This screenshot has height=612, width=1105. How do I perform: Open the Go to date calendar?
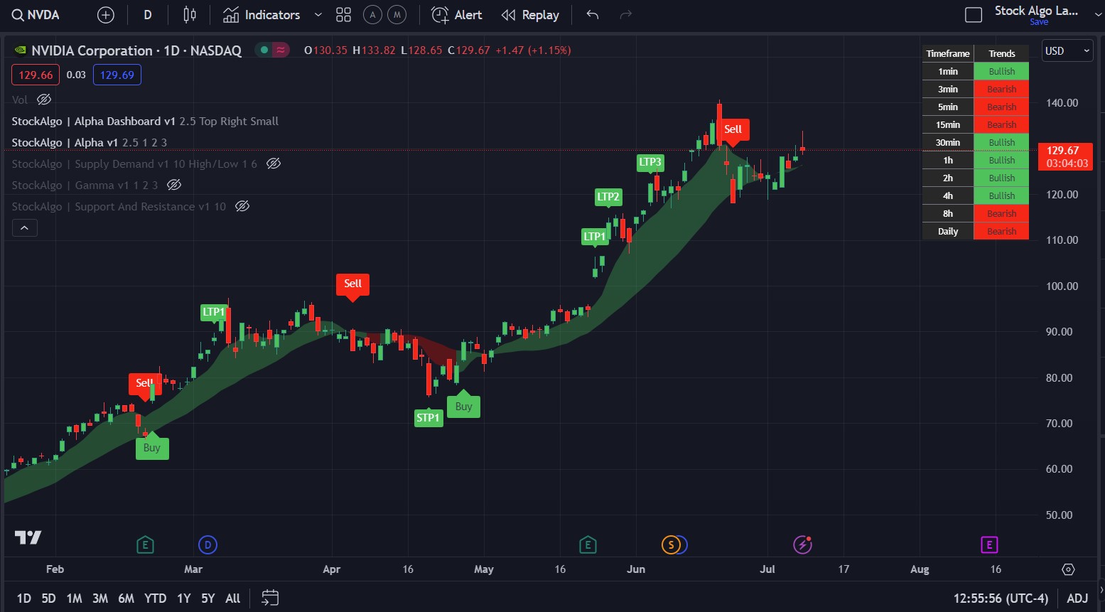tap(270, 598)
